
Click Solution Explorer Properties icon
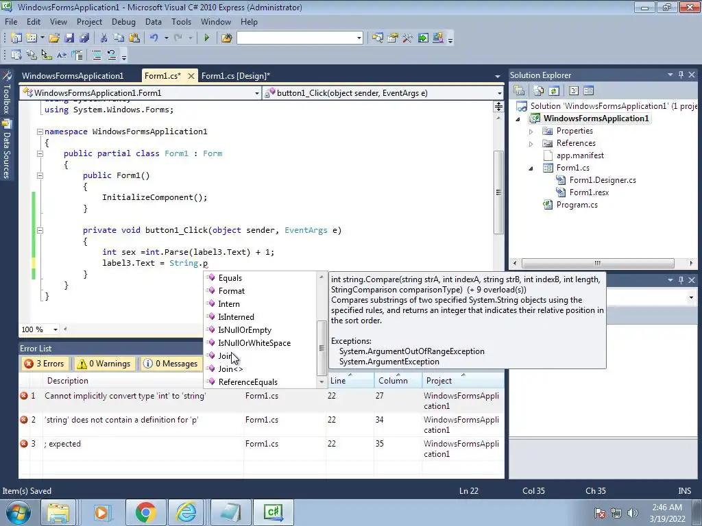coord(520,91)
